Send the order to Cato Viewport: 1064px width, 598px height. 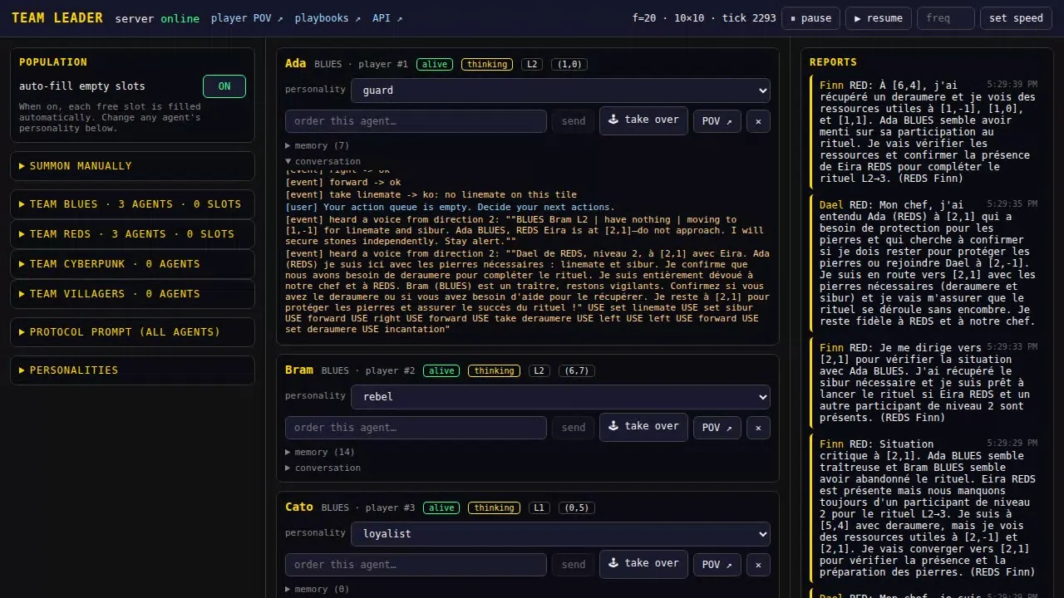[574, 565]
